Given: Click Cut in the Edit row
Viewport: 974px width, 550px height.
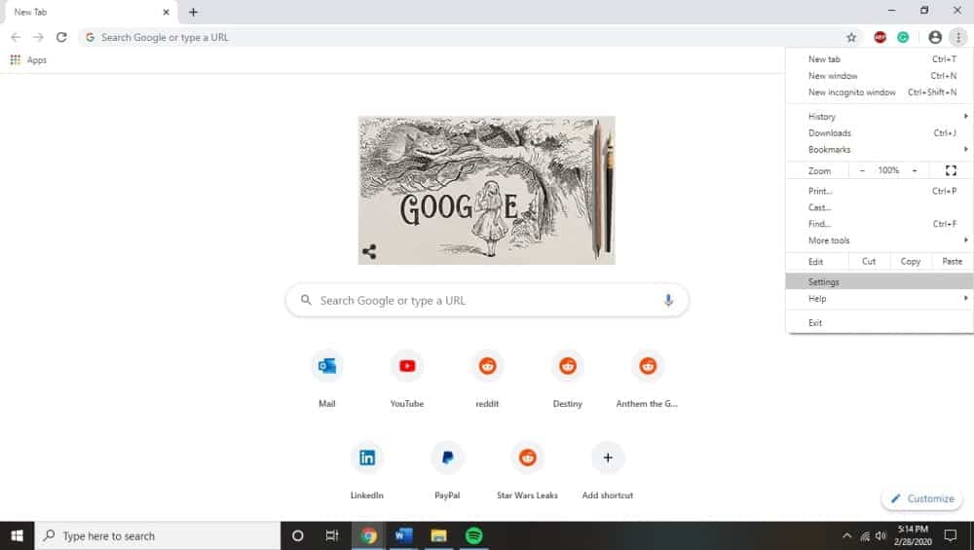Looking at the screenshot, I should [x=869, y=261].
